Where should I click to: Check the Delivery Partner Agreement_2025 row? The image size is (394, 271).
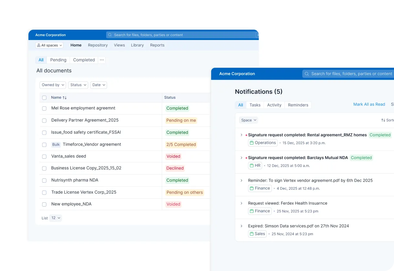[x=44, y=120]
